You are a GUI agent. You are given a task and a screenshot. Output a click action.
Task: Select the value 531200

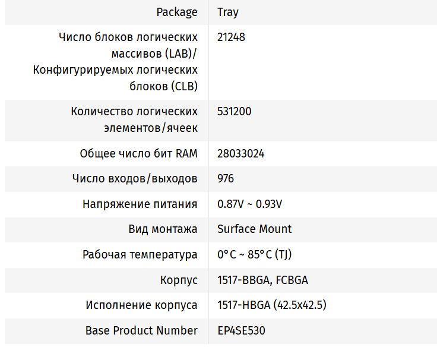tap(235, 111)
